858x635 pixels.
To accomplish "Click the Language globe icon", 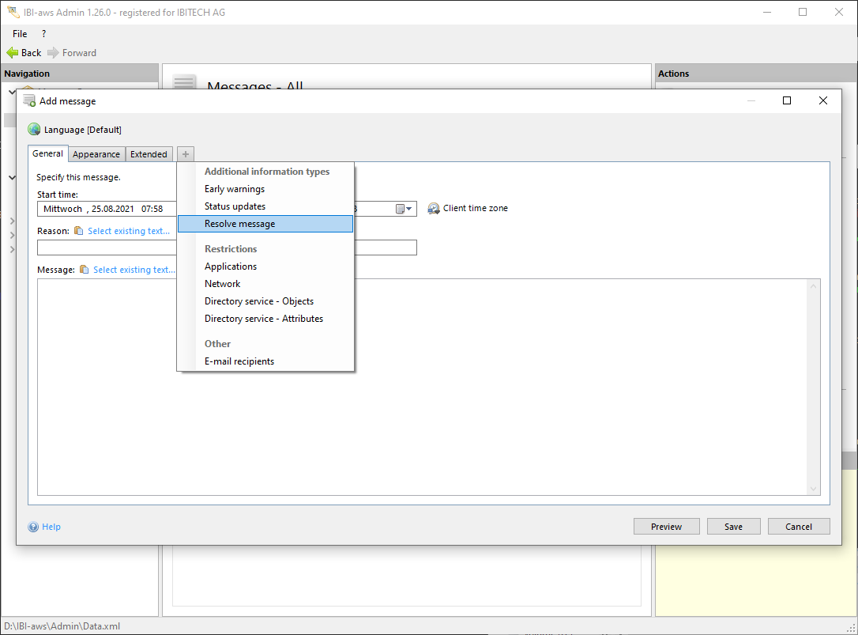I will pos(34,130).
